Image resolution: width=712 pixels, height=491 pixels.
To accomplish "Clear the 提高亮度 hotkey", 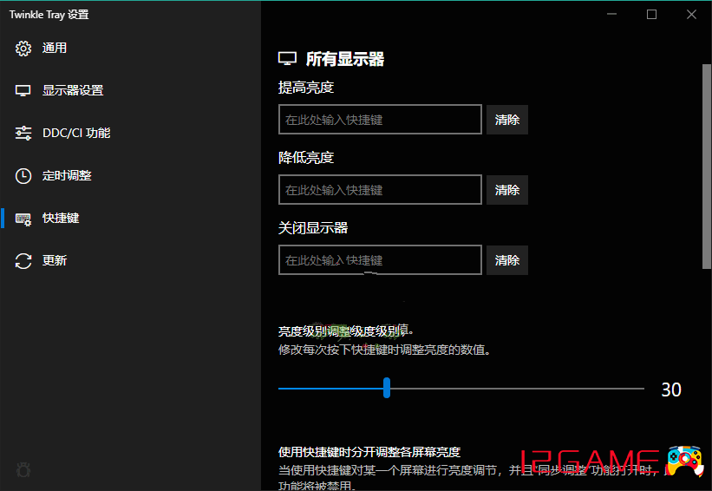I will tap(506, 120).
